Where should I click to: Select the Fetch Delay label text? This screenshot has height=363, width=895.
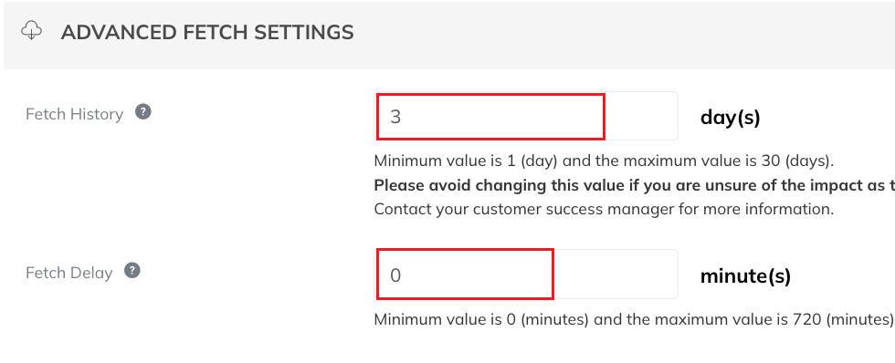coord(69,273)
